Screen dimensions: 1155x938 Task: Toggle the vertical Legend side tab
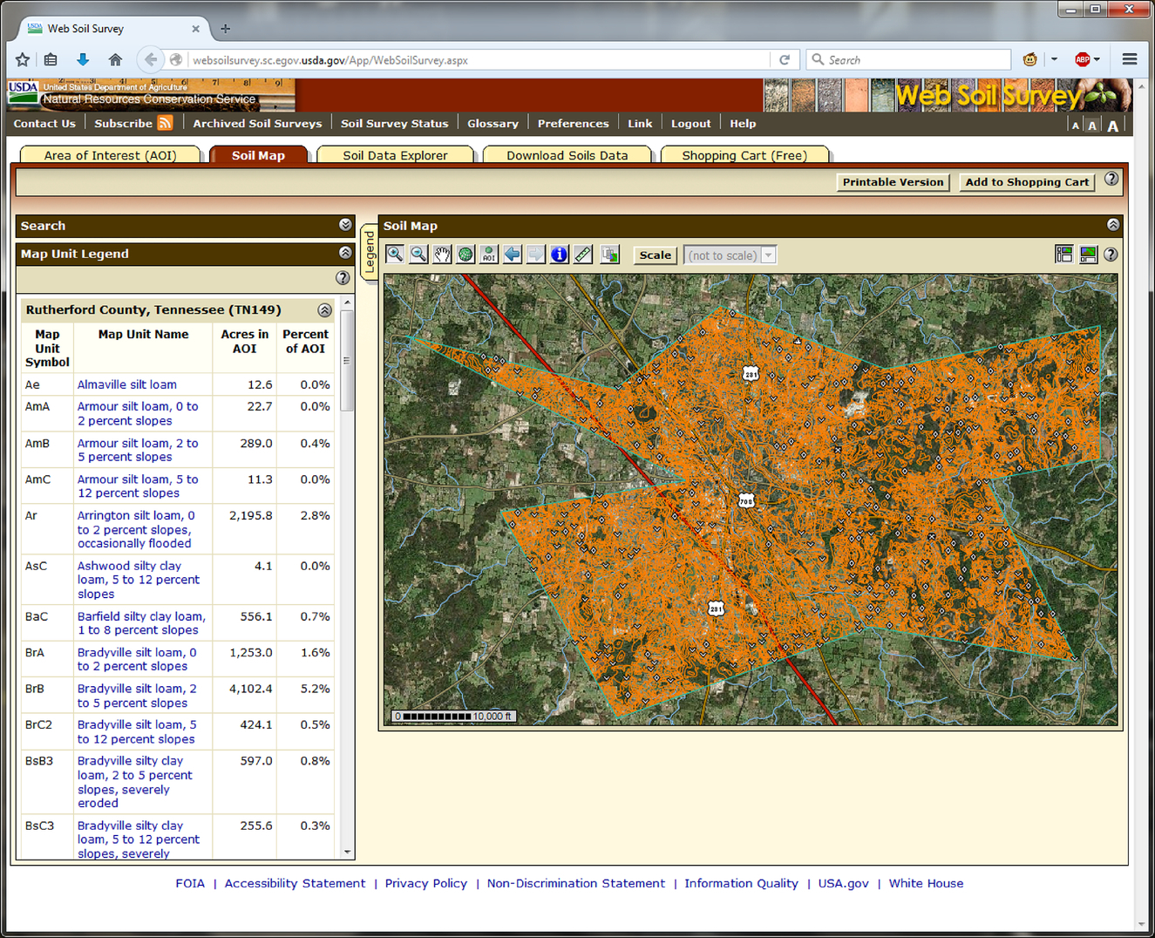click(x=369, y=253)
